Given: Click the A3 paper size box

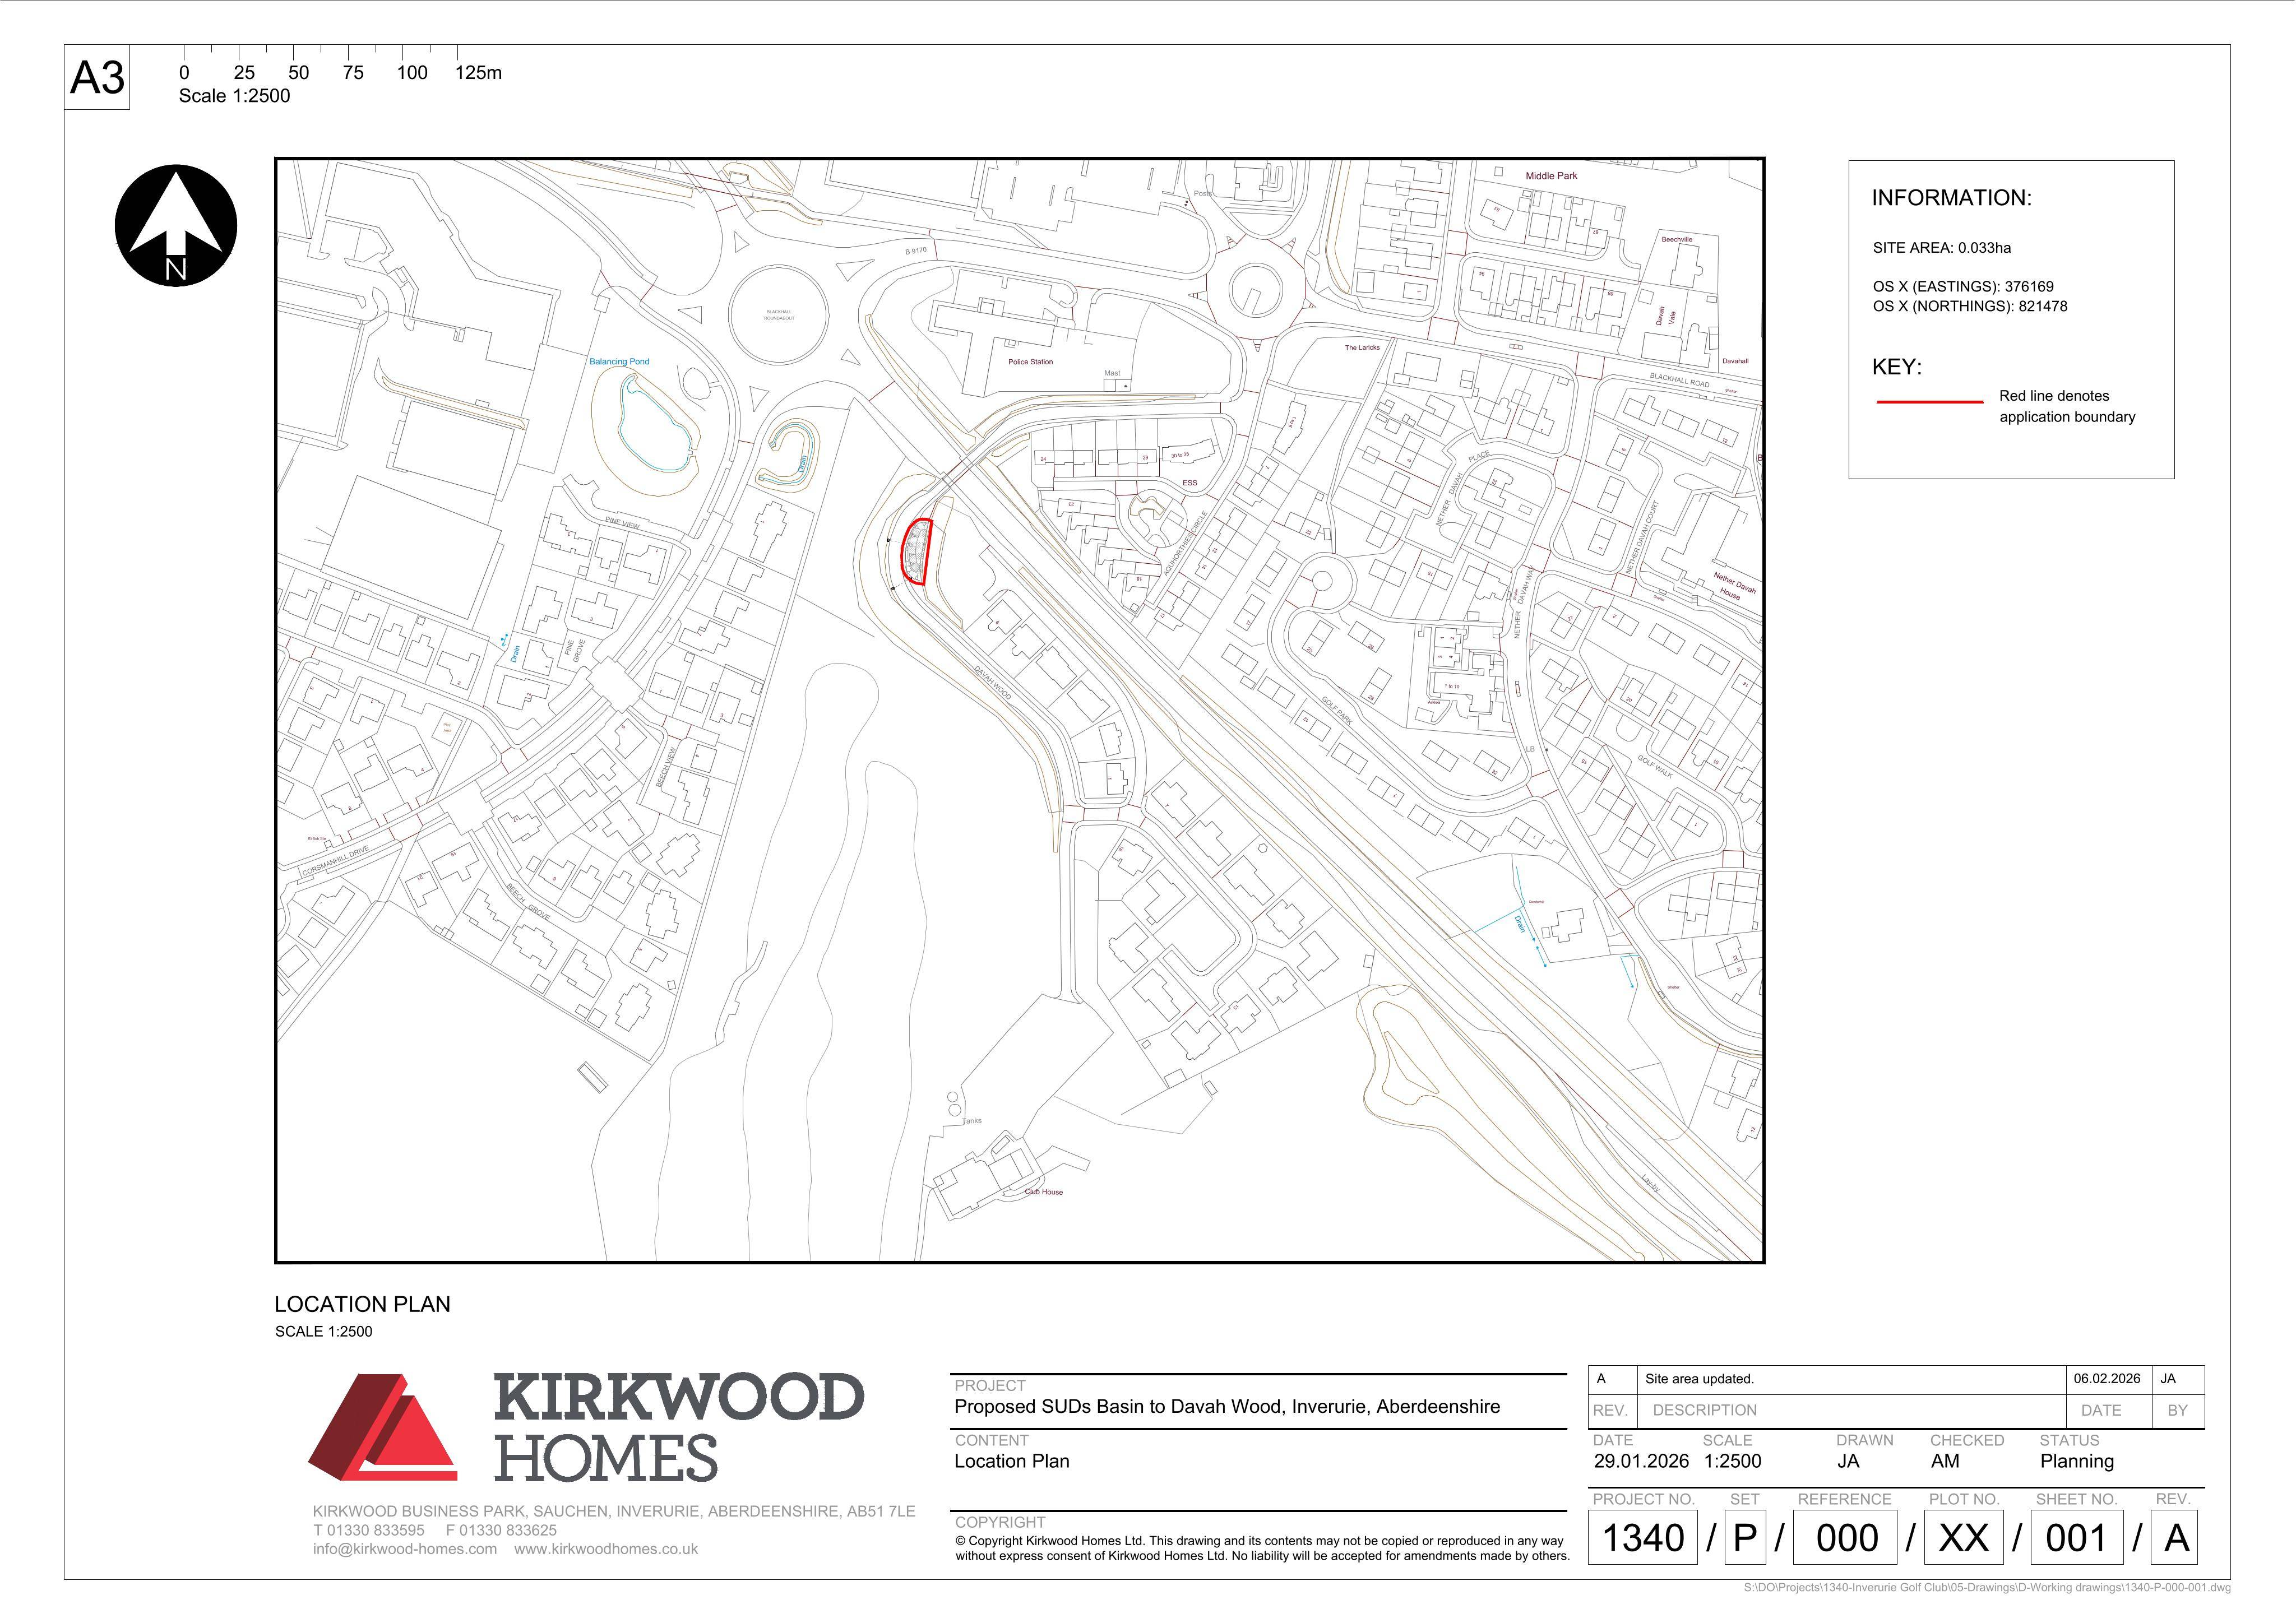Looking at the screenshot, I should 97,77.
